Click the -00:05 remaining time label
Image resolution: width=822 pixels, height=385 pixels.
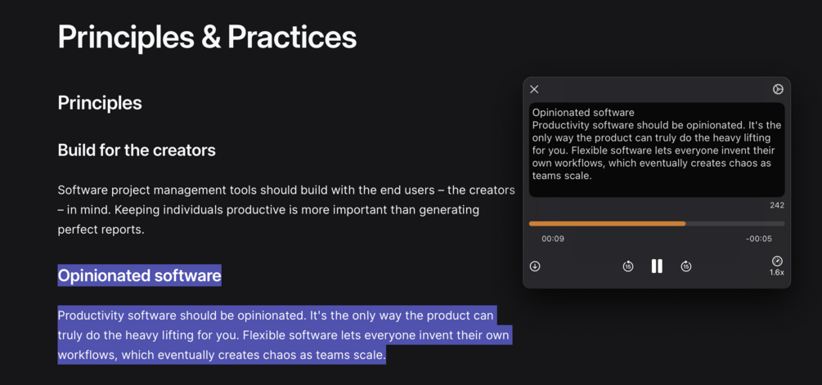pos(759,240)
